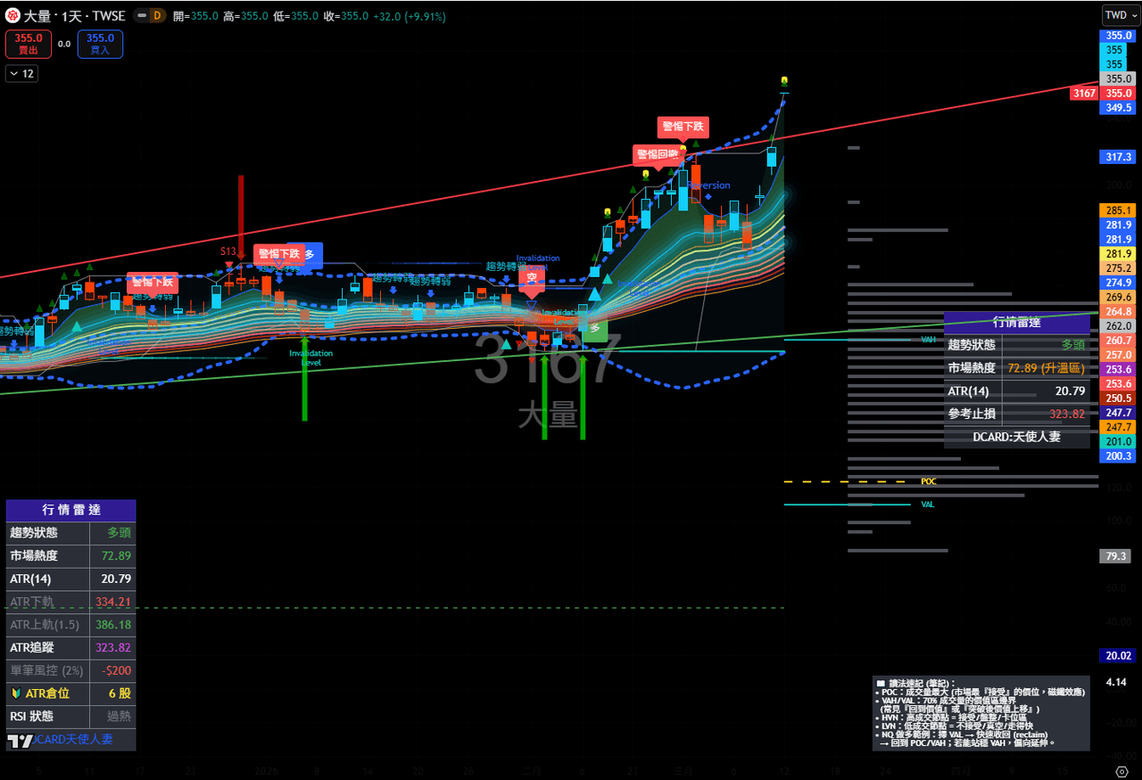
Task: Open the 大量 · 1天 · TWSE symbol title
Action: pyautogui.click(x=75, y=16)
